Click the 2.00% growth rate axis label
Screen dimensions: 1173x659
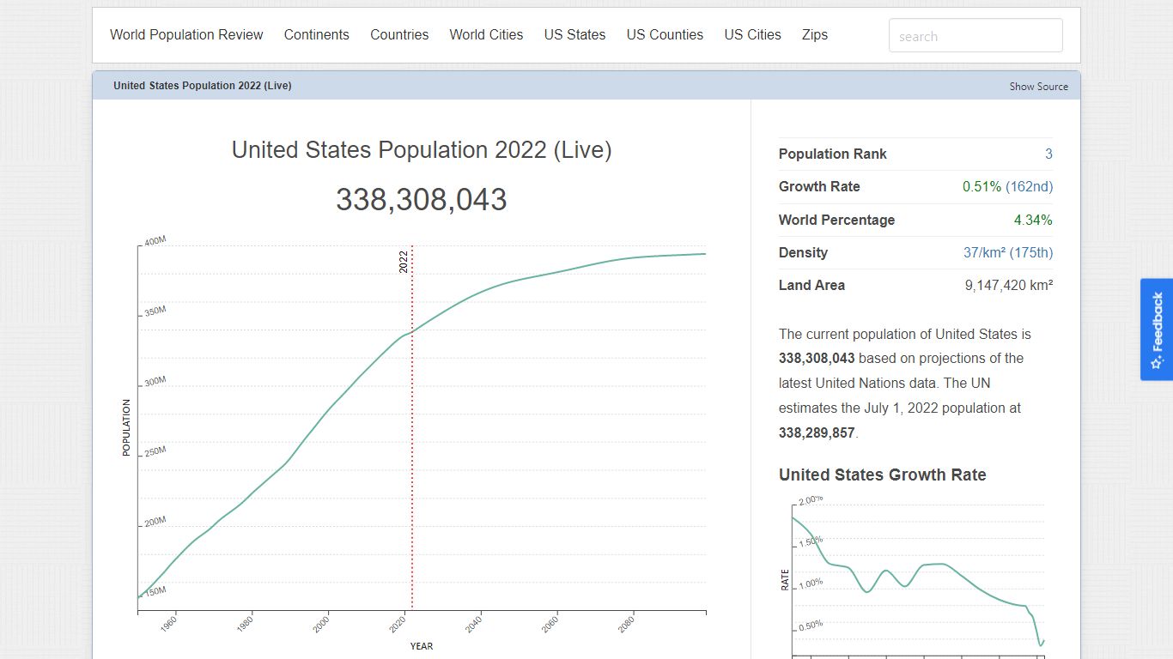(x=811, y=499)
